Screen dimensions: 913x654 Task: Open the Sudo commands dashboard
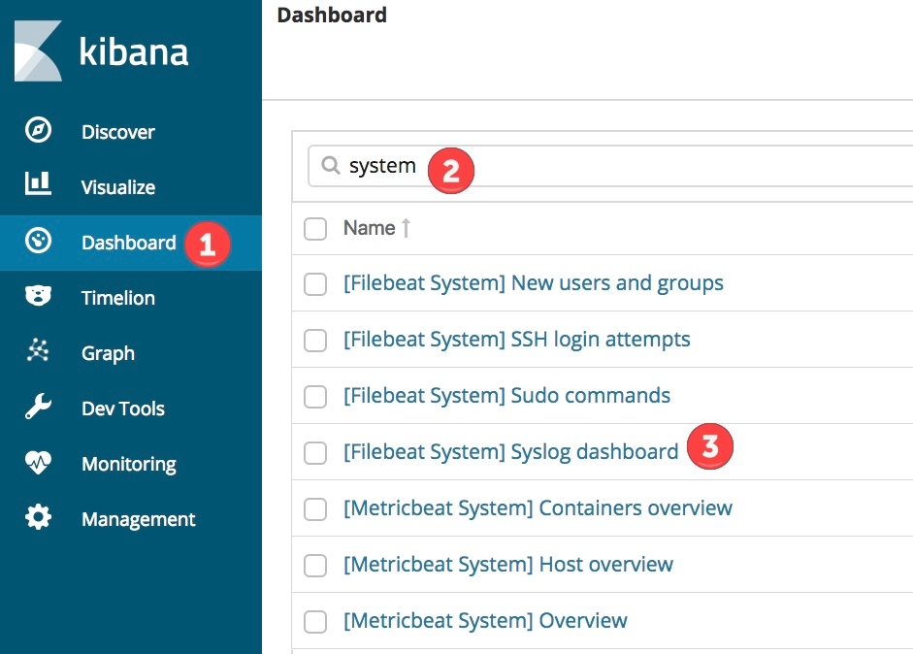[506, 396]
